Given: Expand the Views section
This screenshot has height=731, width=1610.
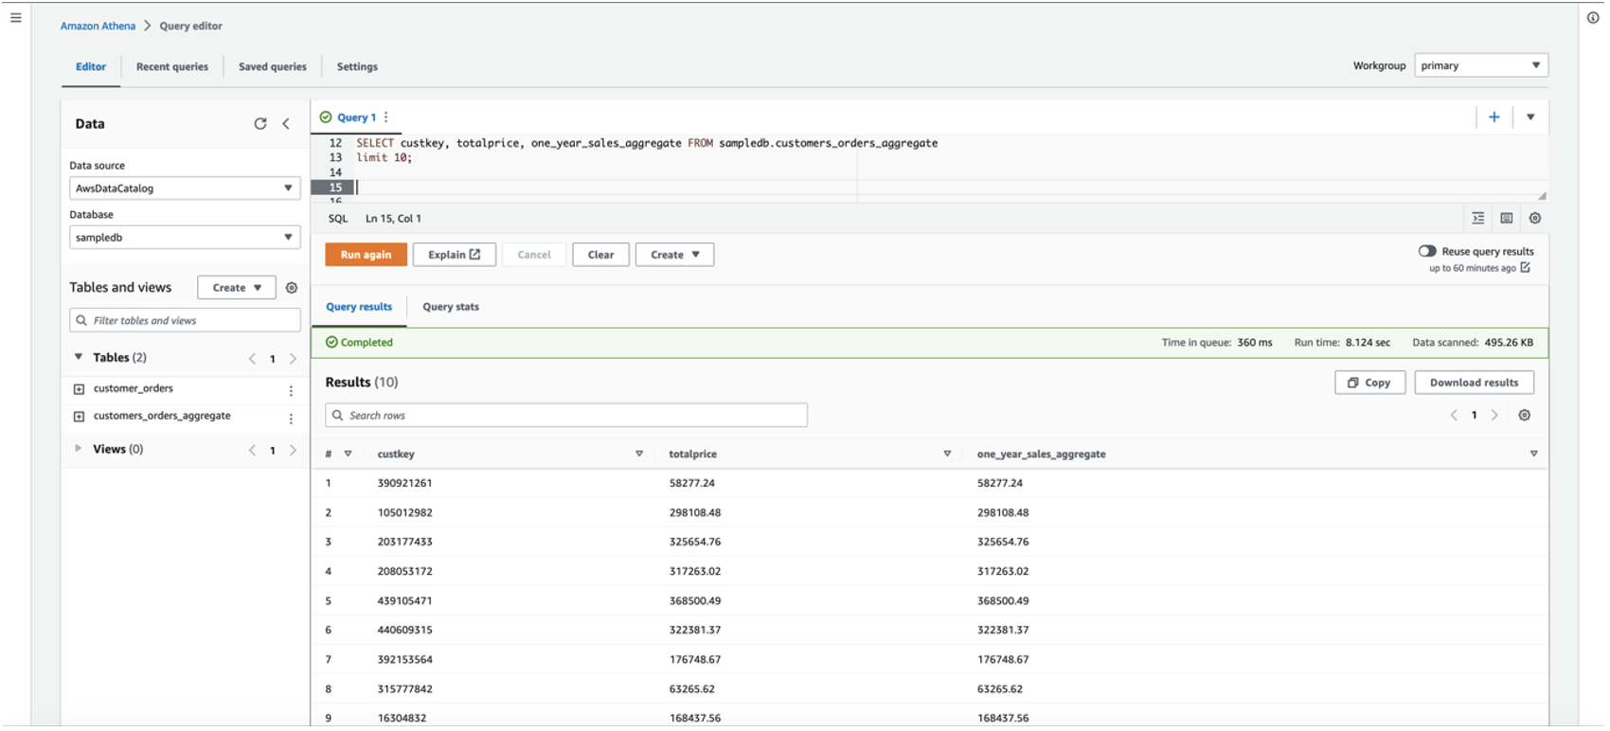Looking at the screenshot, I should 79,449.
